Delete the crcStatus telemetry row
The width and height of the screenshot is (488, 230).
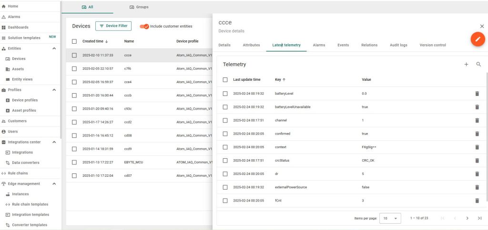(x=477, y=160)
